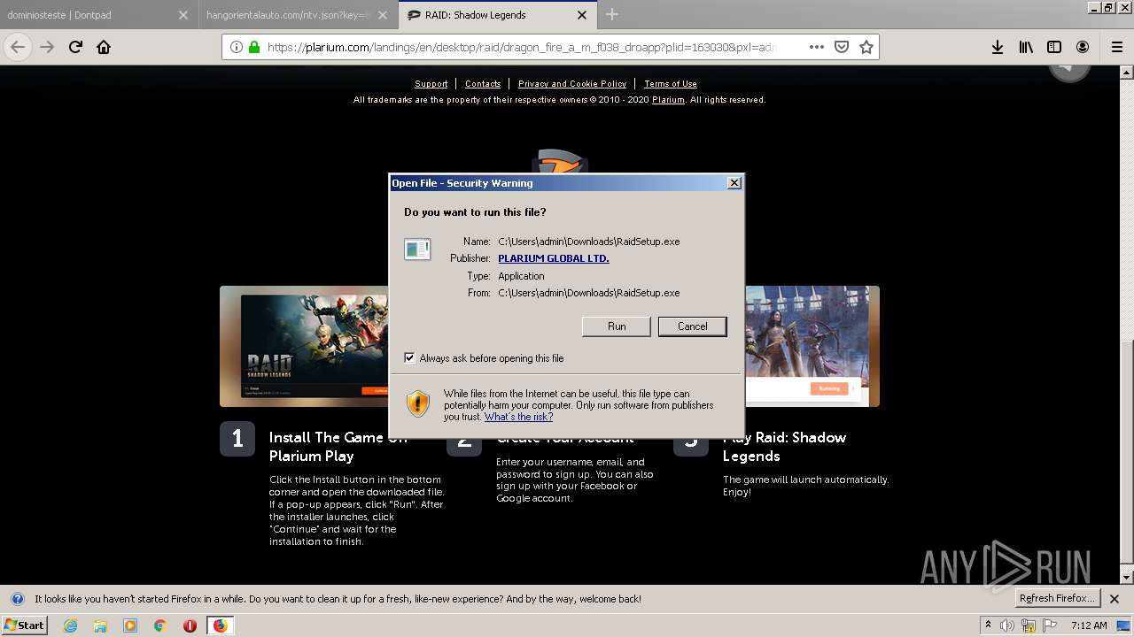1134x637 pixels.
Task: Open the PLARIUM GLOBAL LTD. publisher link
Action: [x=553, y=258]
